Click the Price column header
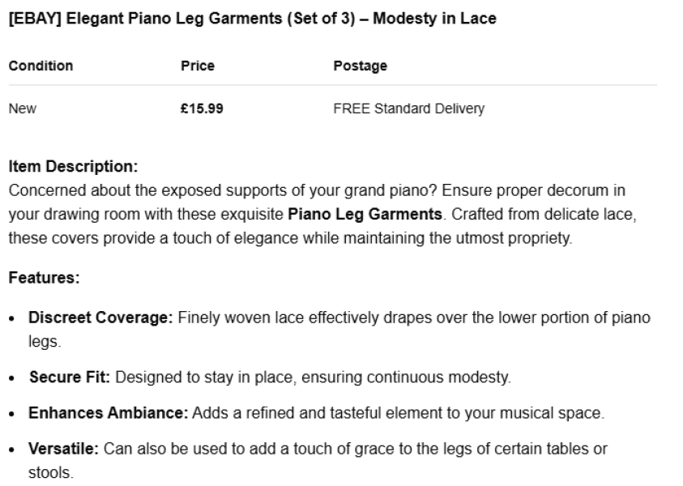This screenshot has width=683, height=486. coord(198,66)
